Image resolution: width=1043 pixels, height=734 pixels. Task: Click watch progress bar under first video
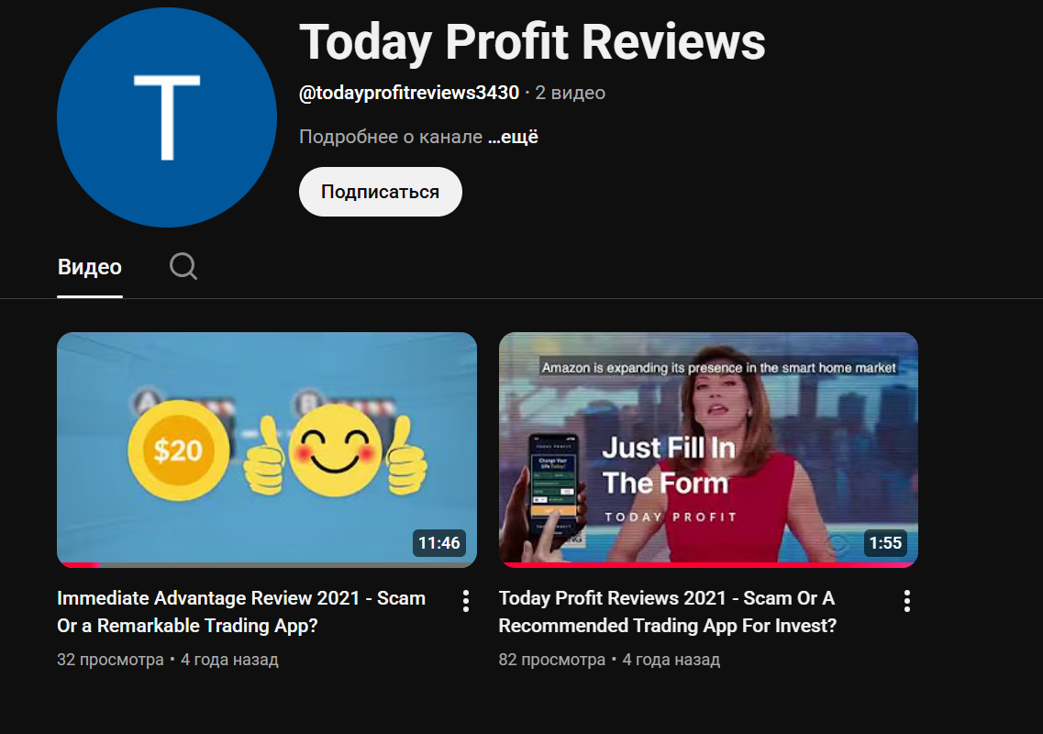pos(266,564)
